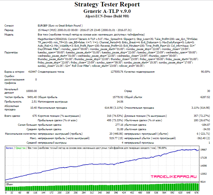This screenshot has height=195, width=213.
Task: Click the Спред label
Action: [128, 91]
